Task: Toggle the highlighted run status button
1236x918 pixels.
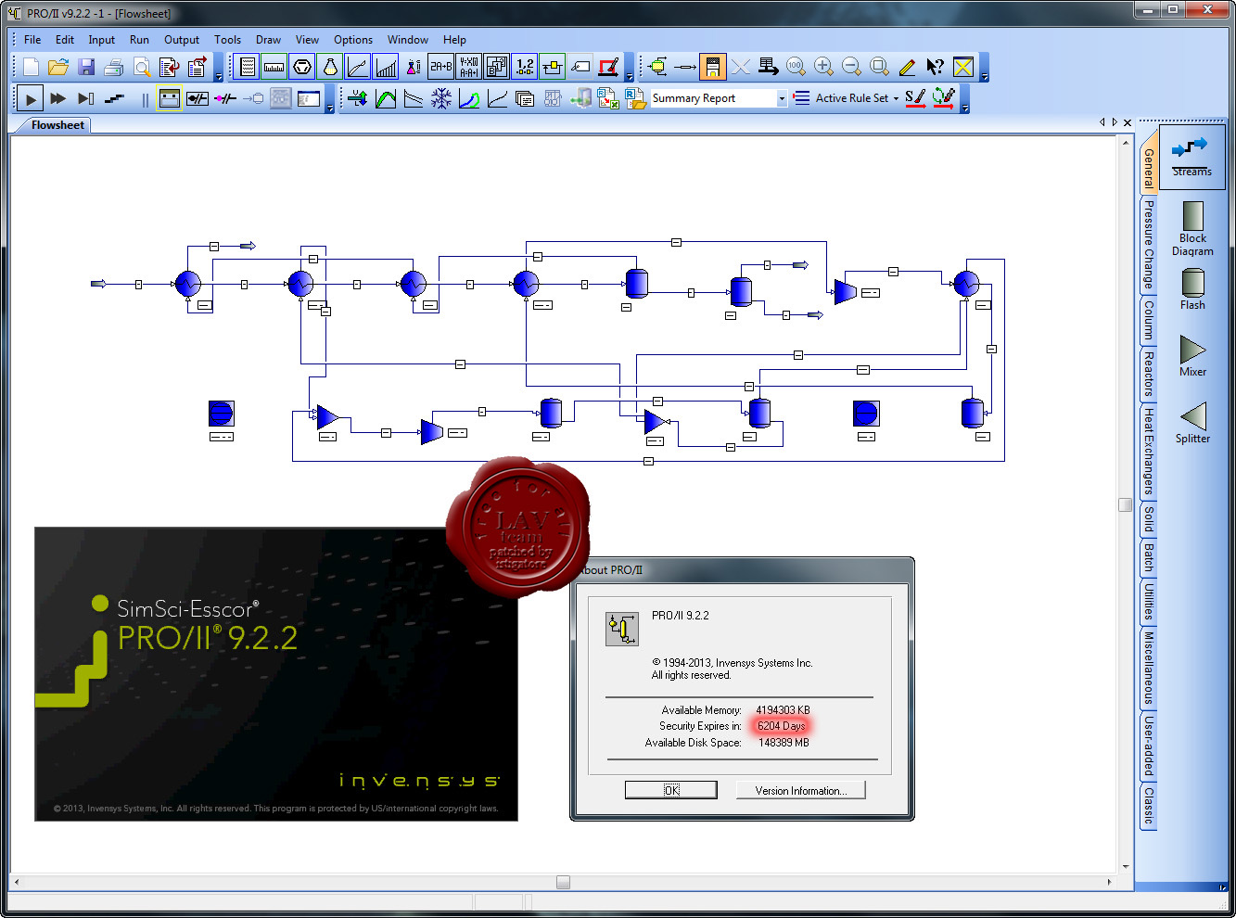Action: coord(169,98)
